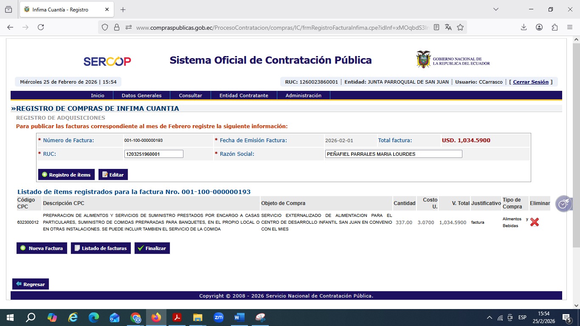
Task: Click the page vertical scrollbar
Action: click(x=576, y=144)
